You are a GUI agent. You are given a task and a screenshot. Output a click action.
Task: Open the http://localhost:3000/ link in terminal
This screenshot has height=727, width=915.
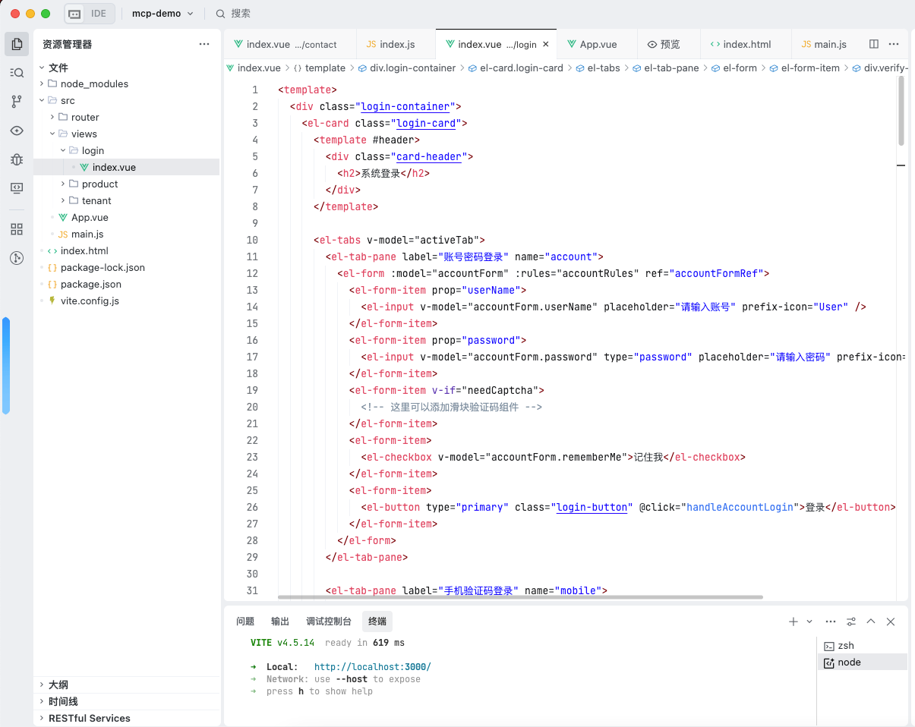click(373, 667)
